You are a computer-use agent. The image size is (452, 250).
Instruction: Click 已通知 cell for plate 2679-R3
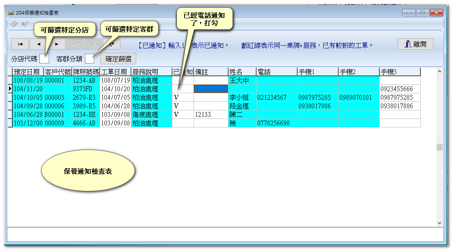click(183, 98)
